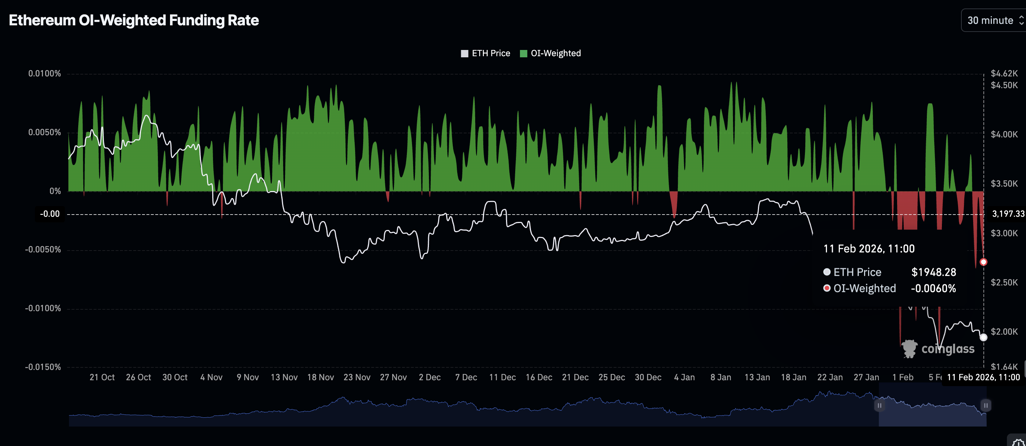Click the OI-Weighted legend text
The width and height of the screenshot is (1026, 446).
[556, 53]
